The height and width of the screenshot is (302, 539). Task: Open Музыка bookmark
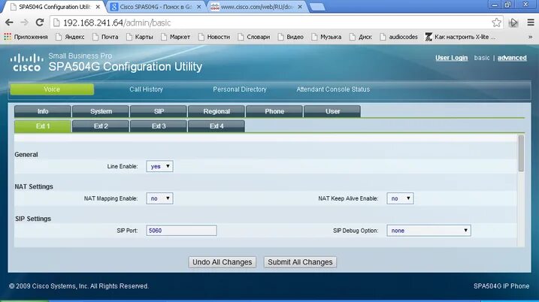pyautogui.click(x=326, y=37)
